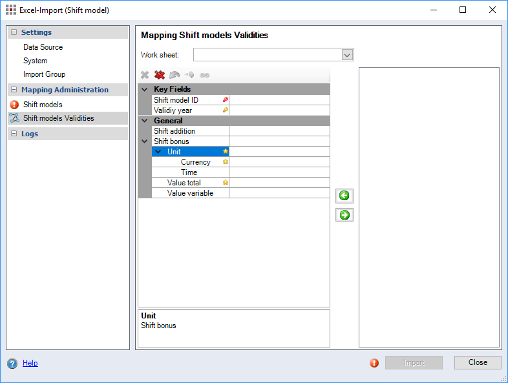Collapse the Key Fields group

pyautogui.click(x=145, y=89)
